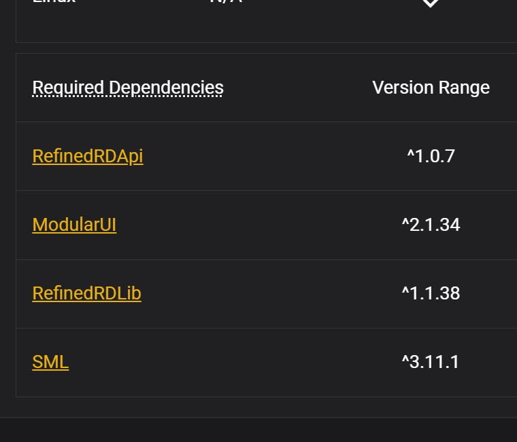The height and width of the screenshot is (442, 517).
Task: Open the RefinedRDApi dependency link
Action: (87, 156)
